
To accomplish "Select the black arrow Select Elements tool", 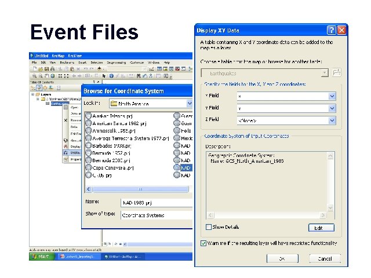I will tap(104, 76).
